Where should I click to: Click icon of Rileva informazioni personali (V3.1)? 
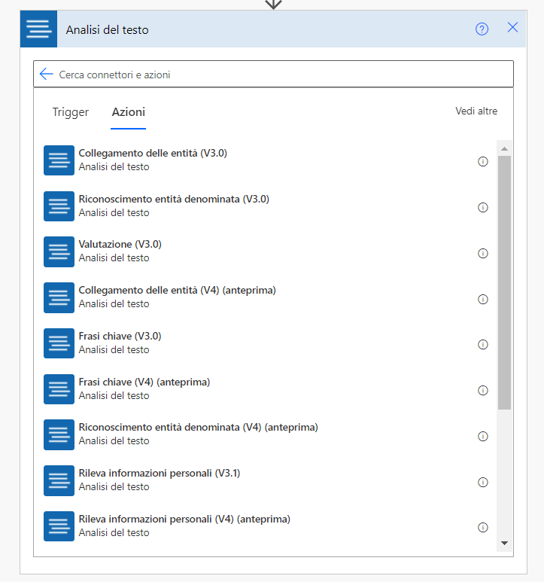[59, 480]
